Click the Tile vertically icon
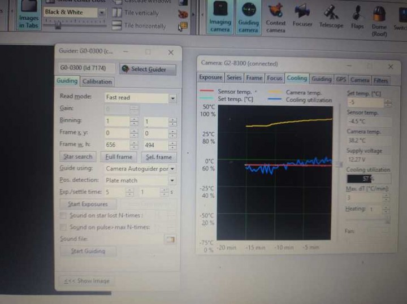 coord(117,12)
